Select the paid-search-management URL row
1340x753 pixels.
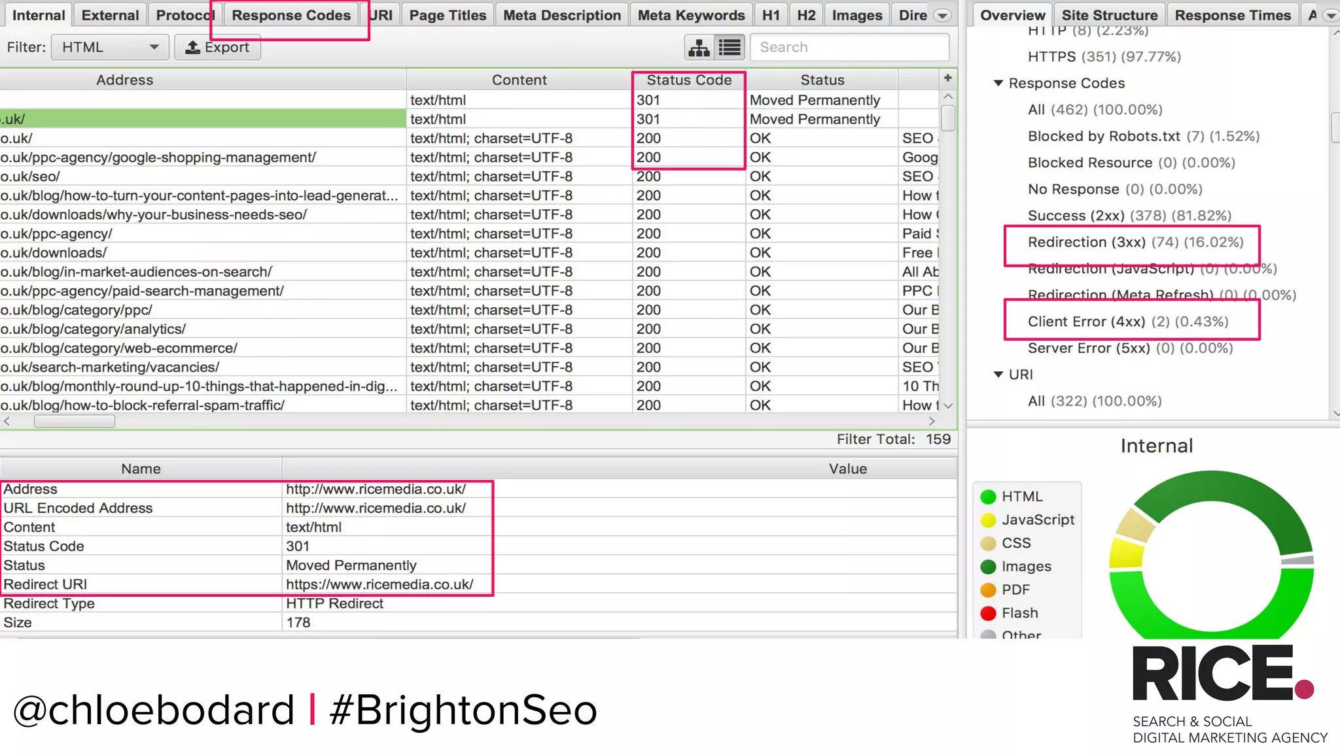(x=203, y=291)
